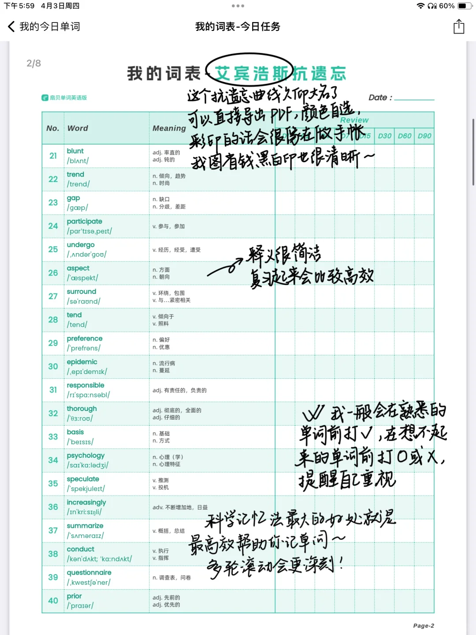
Task: Check the D30 review box for trend
Action: point(385,179)
